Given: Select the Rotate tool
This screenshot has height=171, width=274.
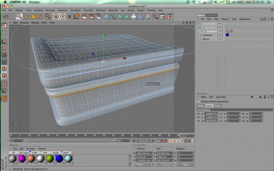Looking at the screenshot, I should pos(40,17).
